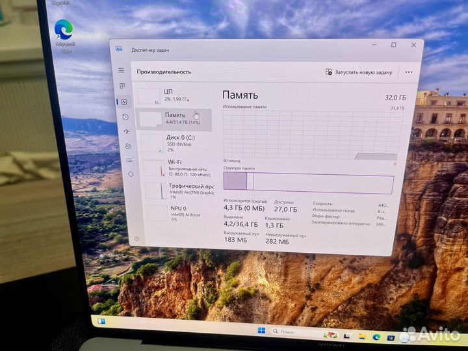
Task: Click the '1,3 ГБ' cached value
Action: 274,226
